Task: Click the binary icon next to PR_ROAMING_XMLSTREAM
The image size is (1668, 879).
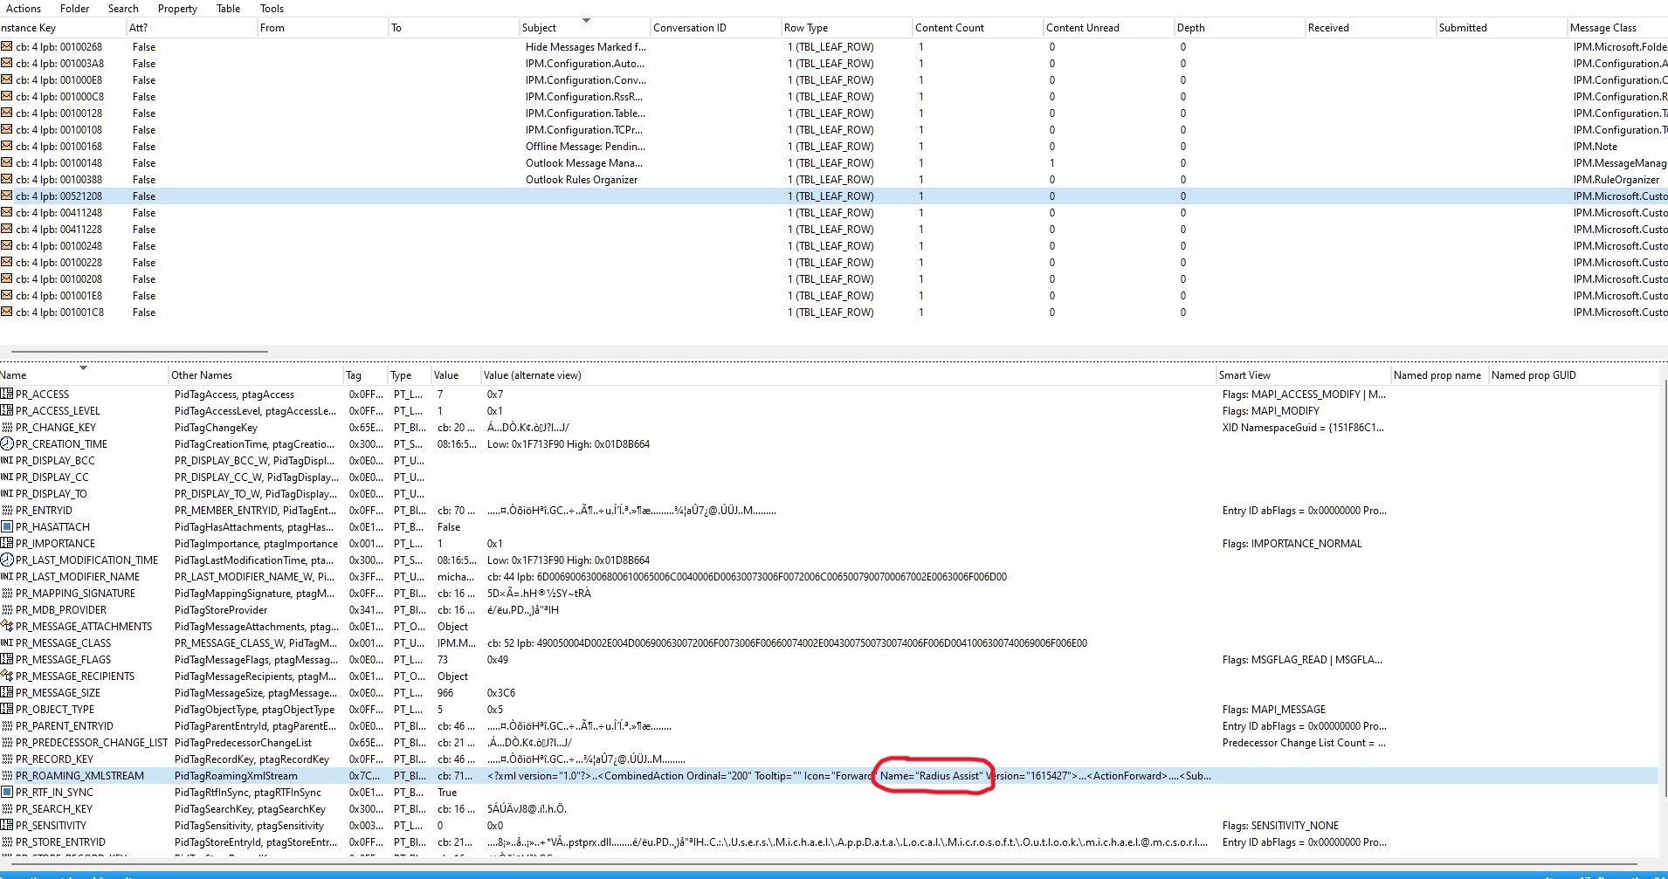Action: click(8, 775)
